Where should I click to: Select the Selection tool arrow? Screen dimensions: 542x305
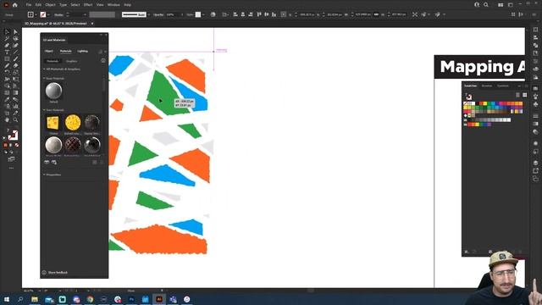coord(7,32)
